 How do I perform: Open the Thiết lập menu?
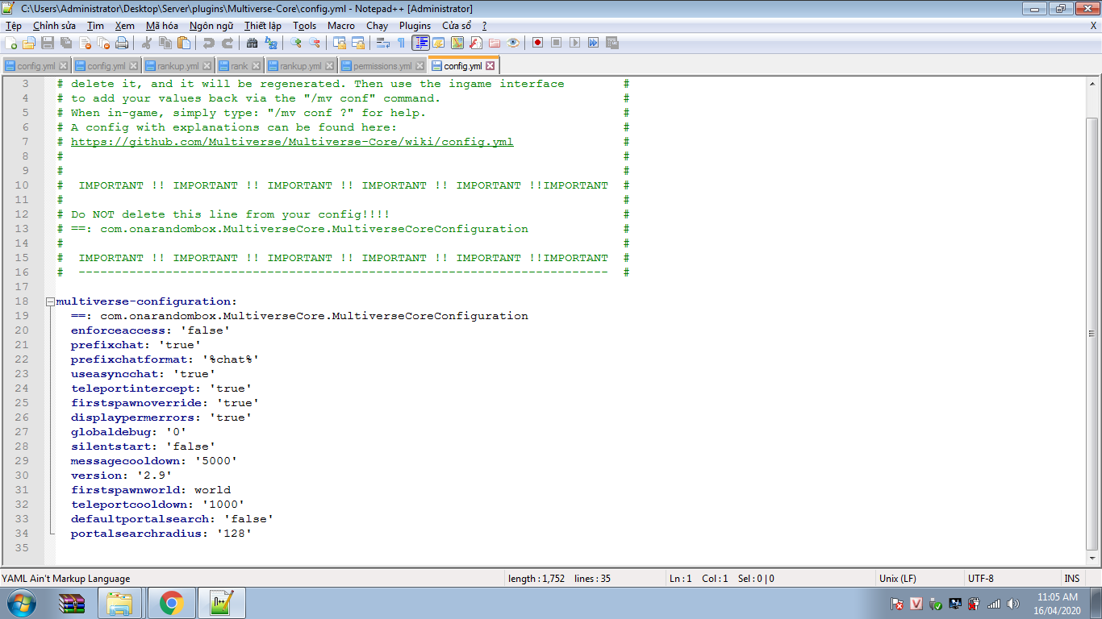[x=263, y=26]
